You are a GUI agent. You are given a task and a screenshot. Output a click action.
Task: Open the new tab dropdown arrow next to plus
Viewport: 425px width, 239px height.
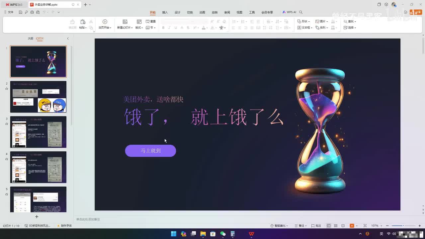(x=90, y=5)
